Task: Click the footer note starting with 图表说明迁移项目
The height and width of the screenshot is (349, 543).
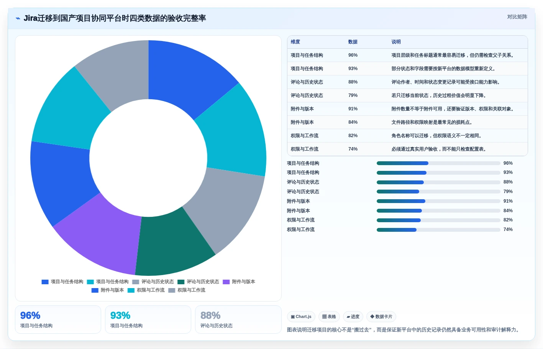Action: 404,330
